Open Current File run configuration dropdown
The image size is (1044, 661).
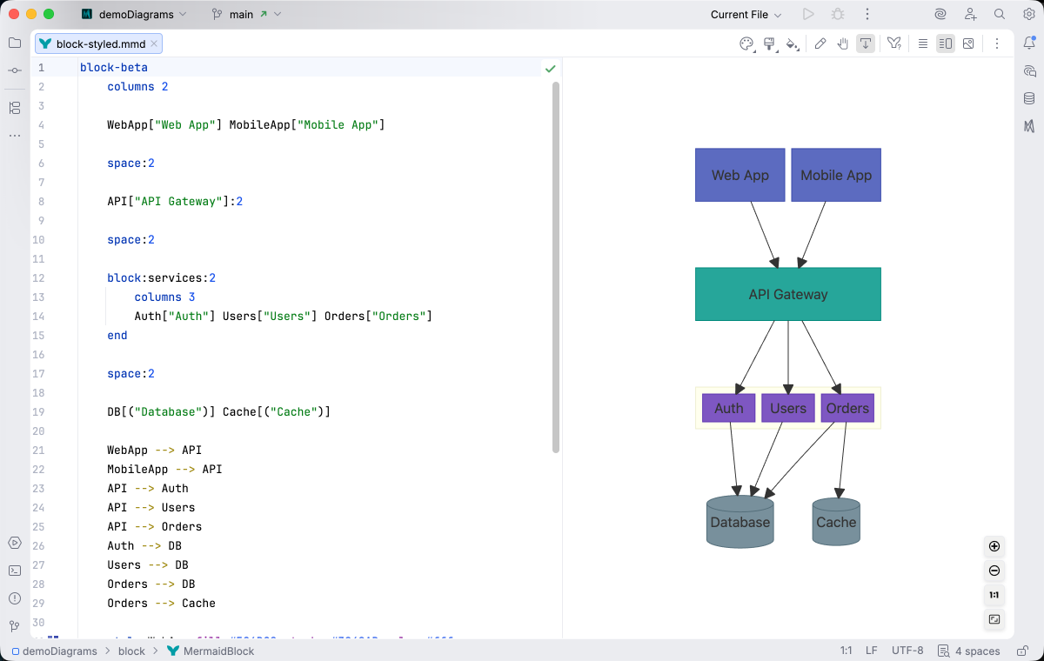pos(746,14)
